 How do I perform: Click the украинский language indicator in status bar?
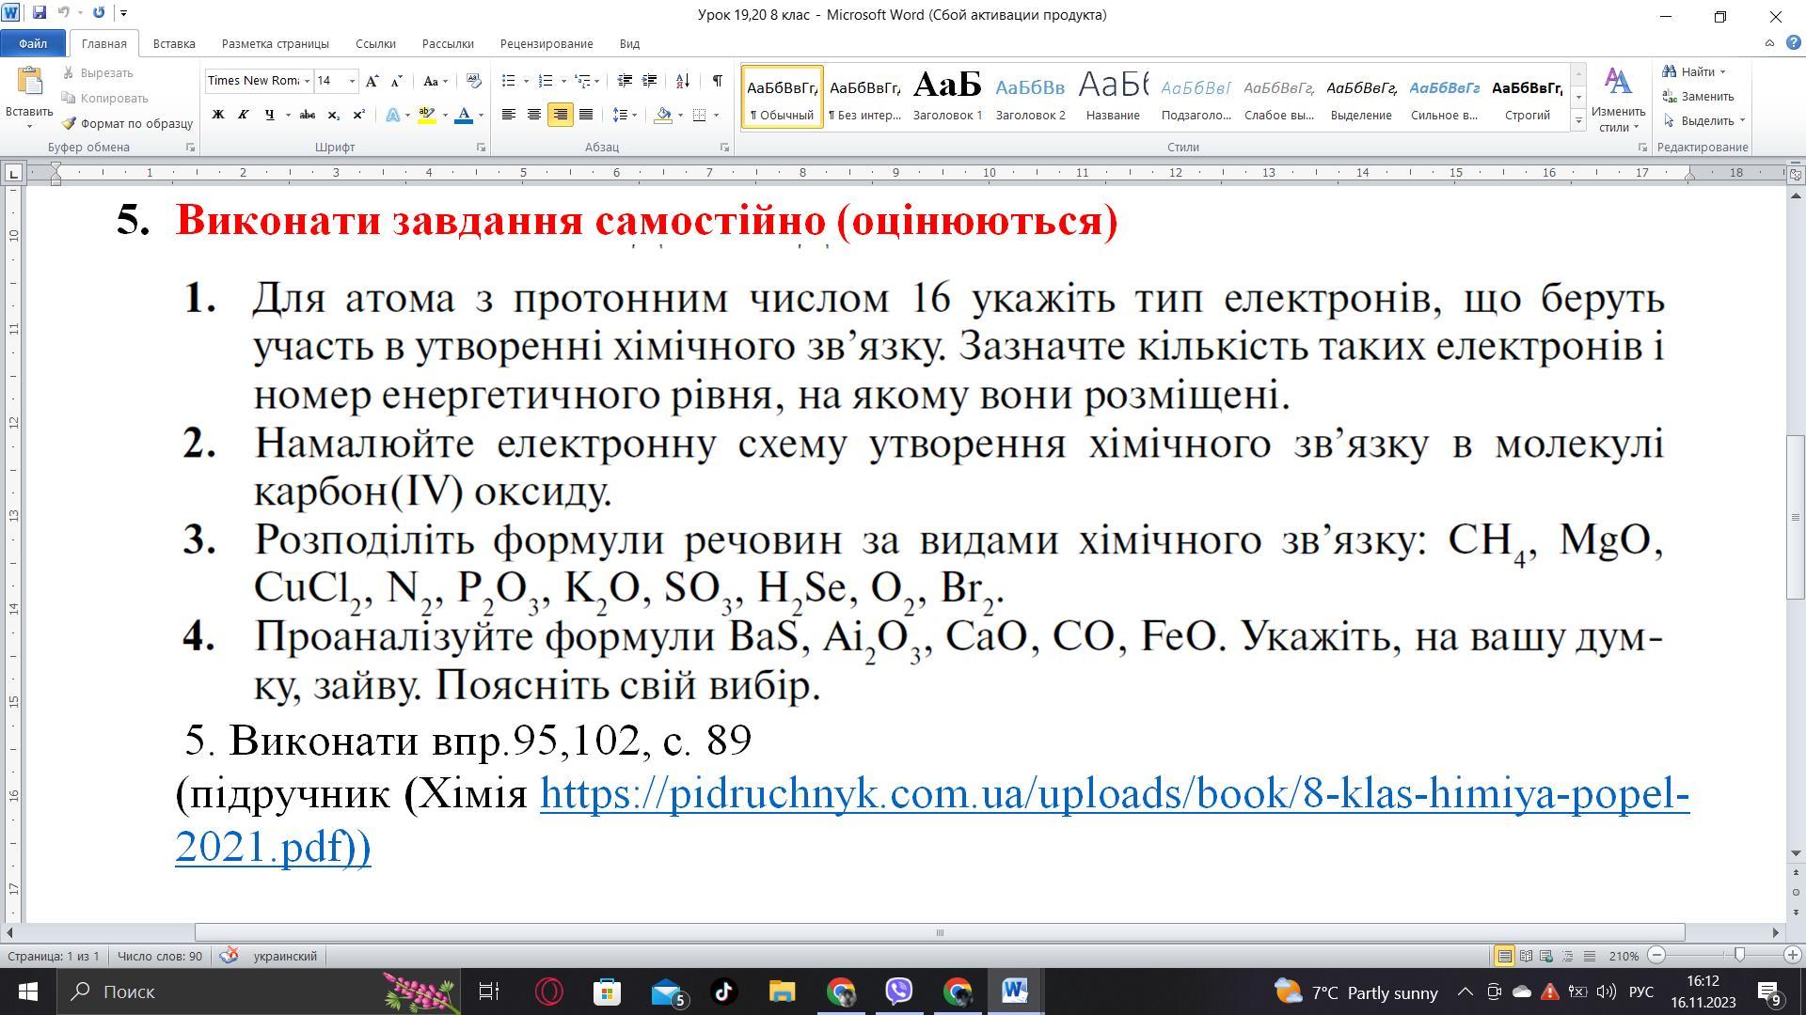point(285,956)
